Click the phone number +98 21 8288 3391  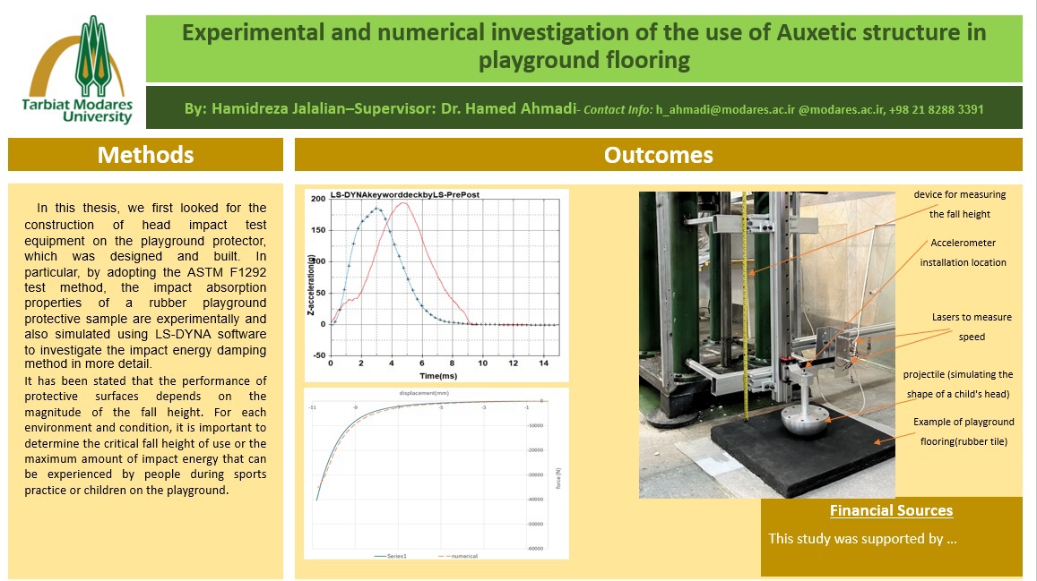point(937,109)
